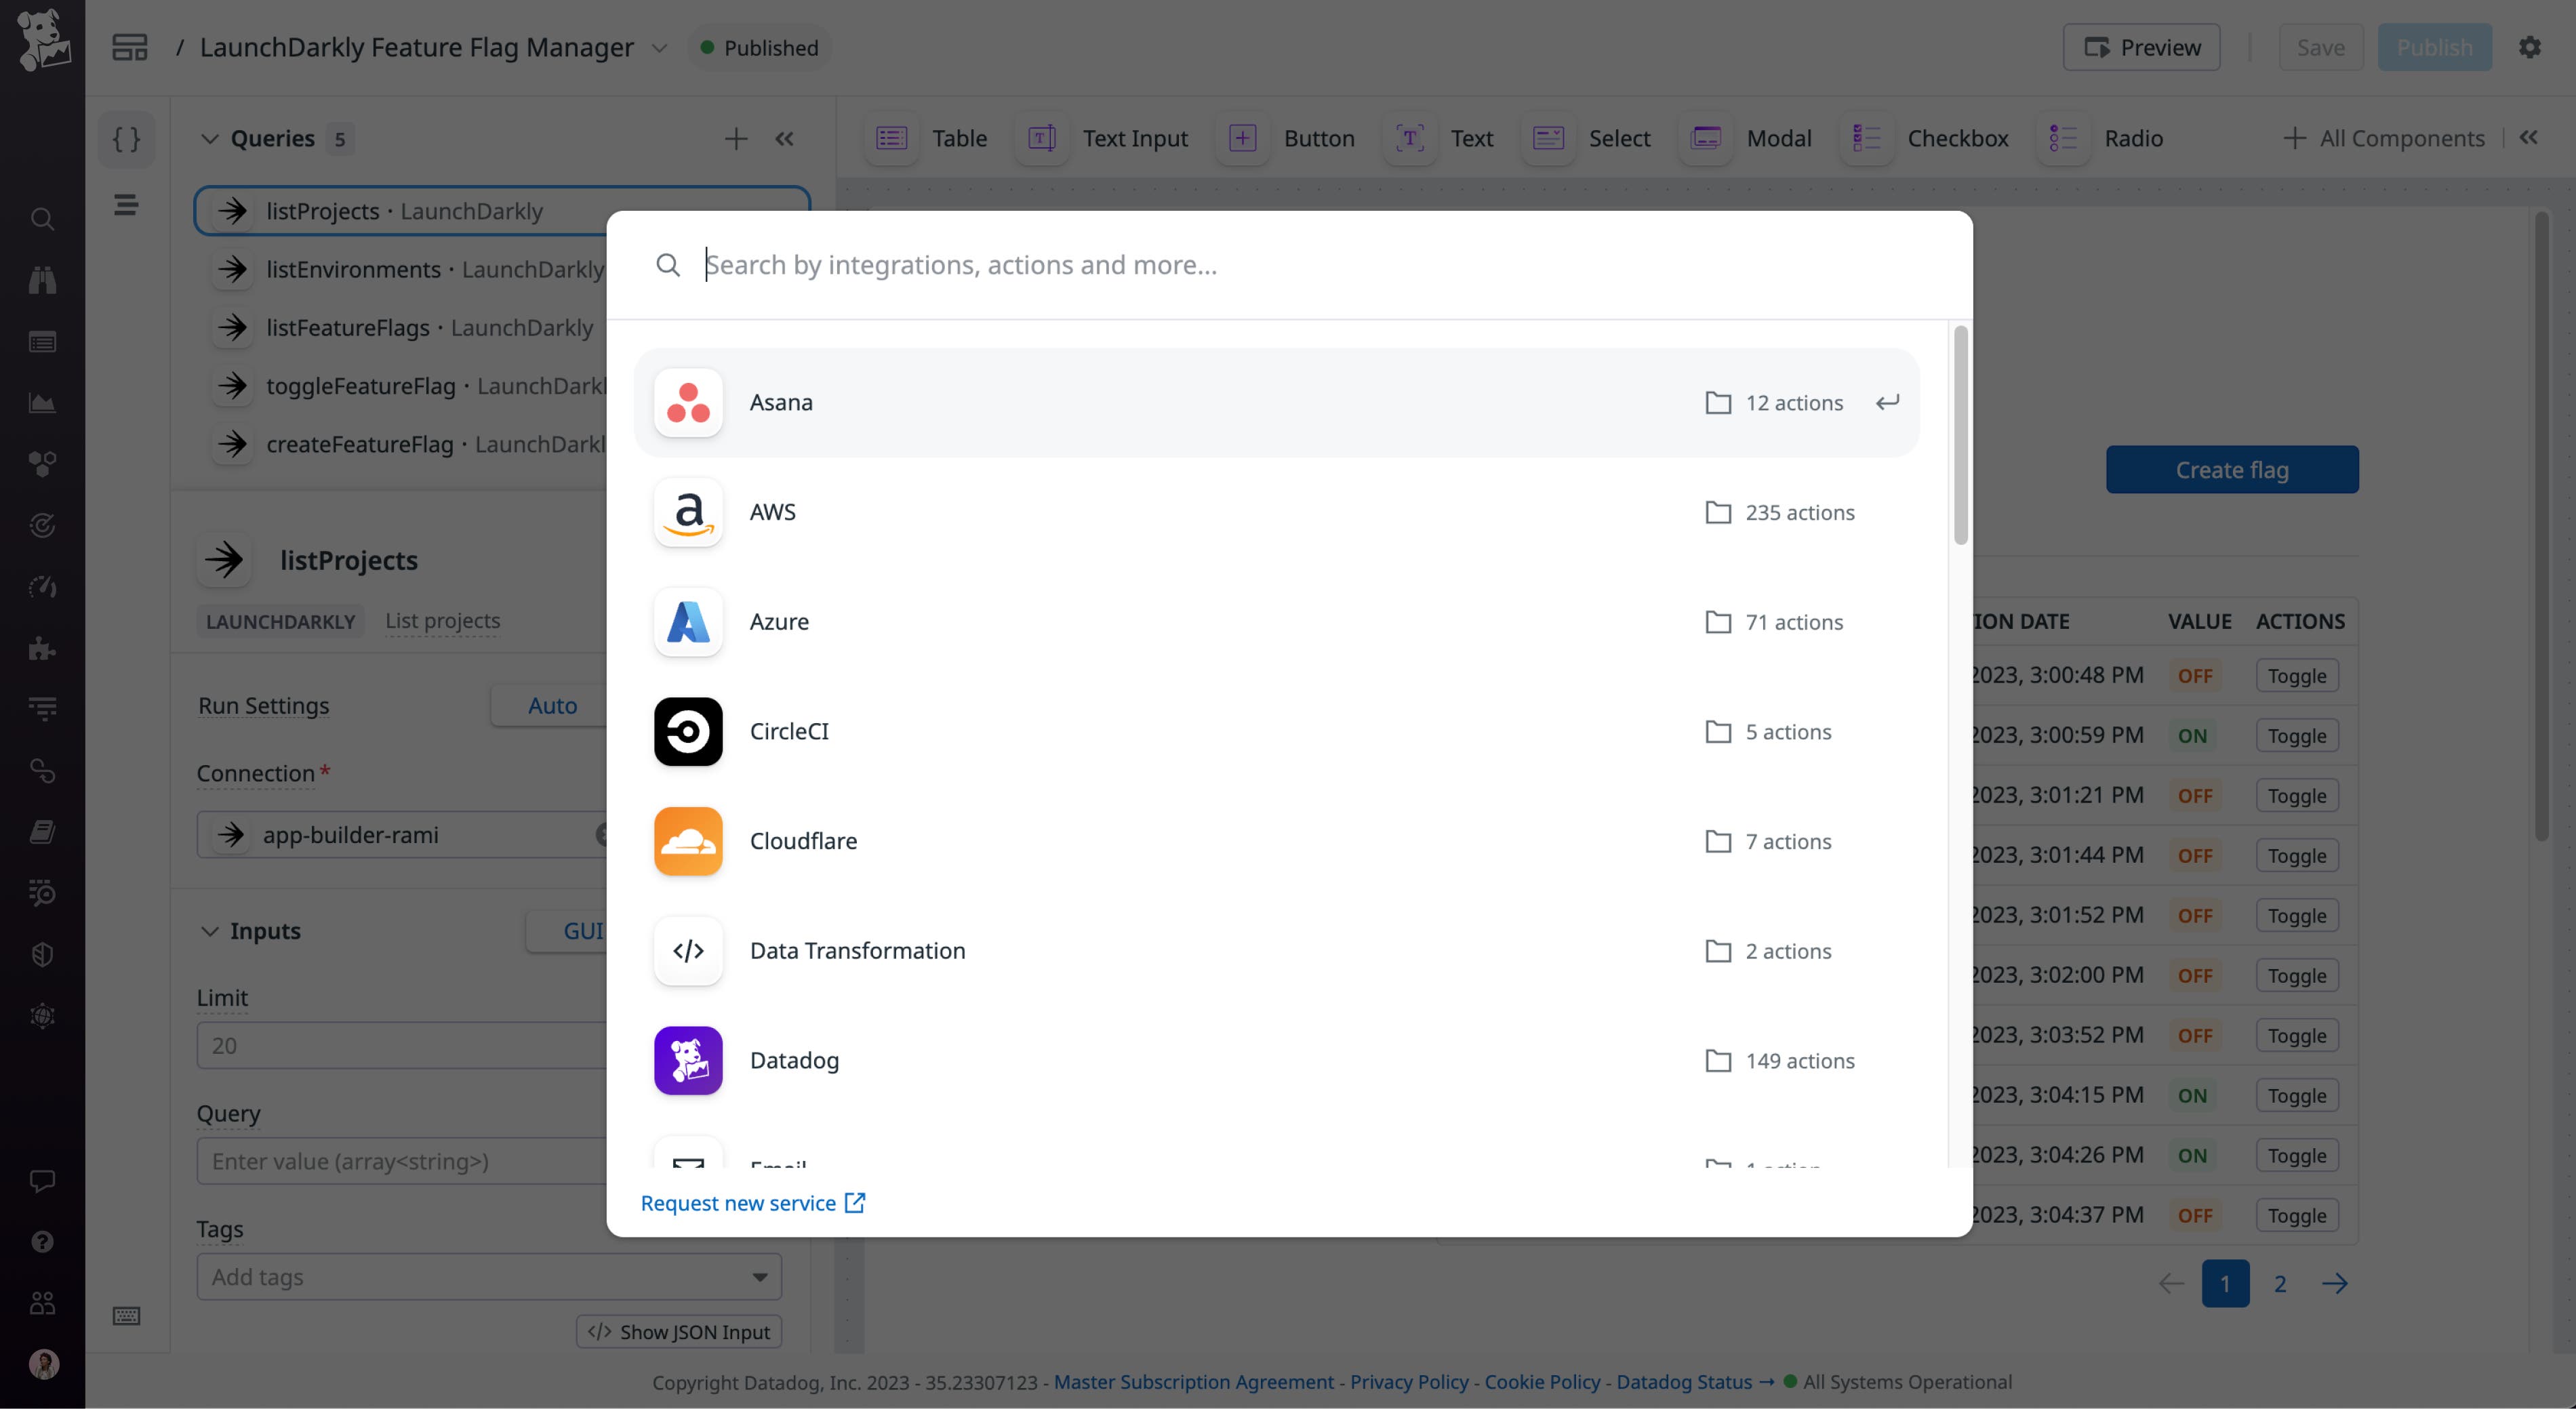Click Toggle in the first OFF row
2576x1409 pixels.
(x=2296, y=675)
